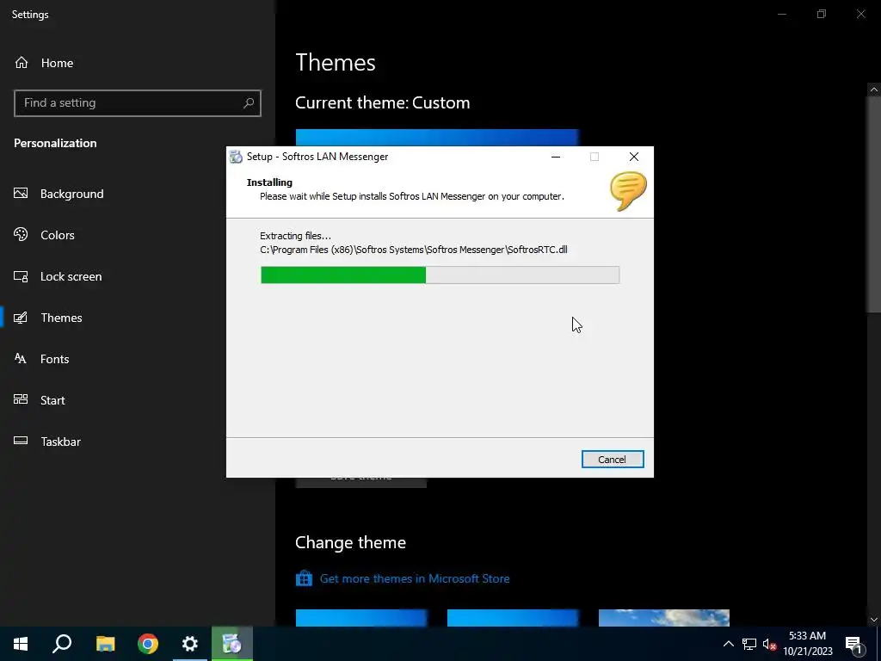Click the Settings page vertical scrollbar
The width and height of the screenshot is (881, 661).
(x=874, y=204)
